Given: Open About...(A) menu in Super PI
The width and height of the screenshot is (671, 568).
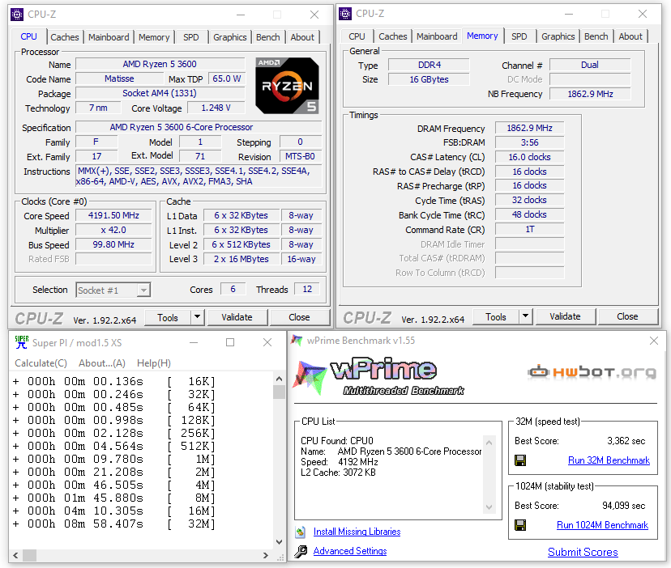Looking at the screenshot, I should point(102,363).
